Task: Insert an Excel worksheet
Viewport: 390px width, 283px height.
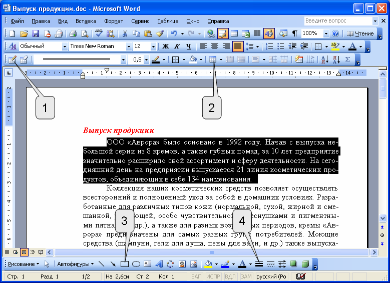Action: point(246,33)
